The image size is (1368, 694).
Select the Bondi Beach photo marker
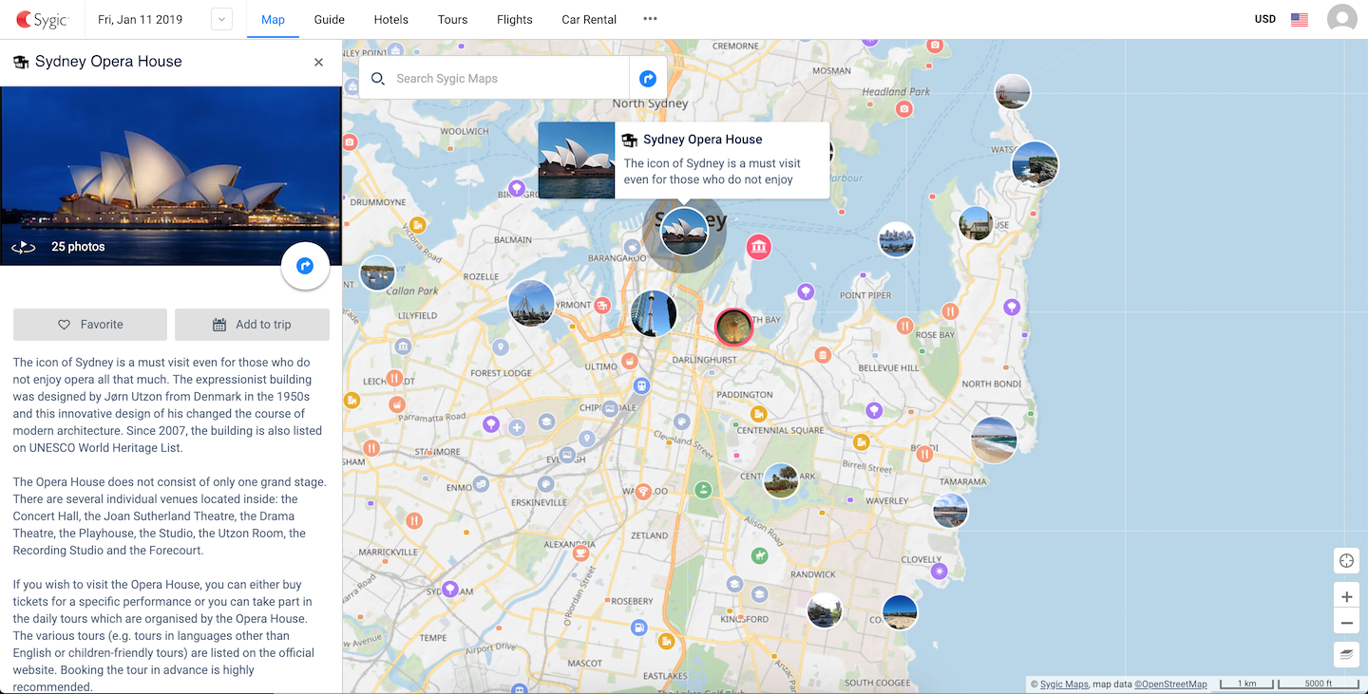coord(994,441)
